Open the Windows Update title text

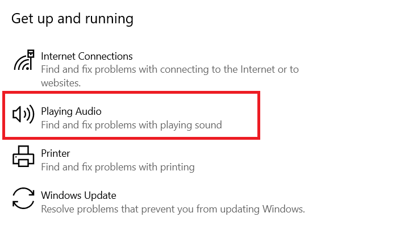[x=78, y=195]
